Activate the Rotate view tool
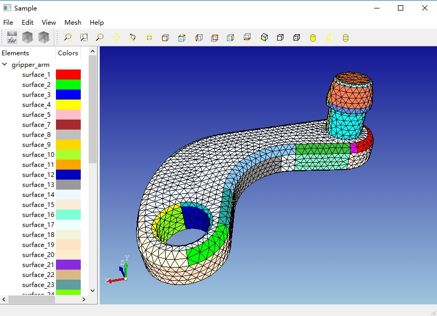The image size is (437, 316). 132,37
